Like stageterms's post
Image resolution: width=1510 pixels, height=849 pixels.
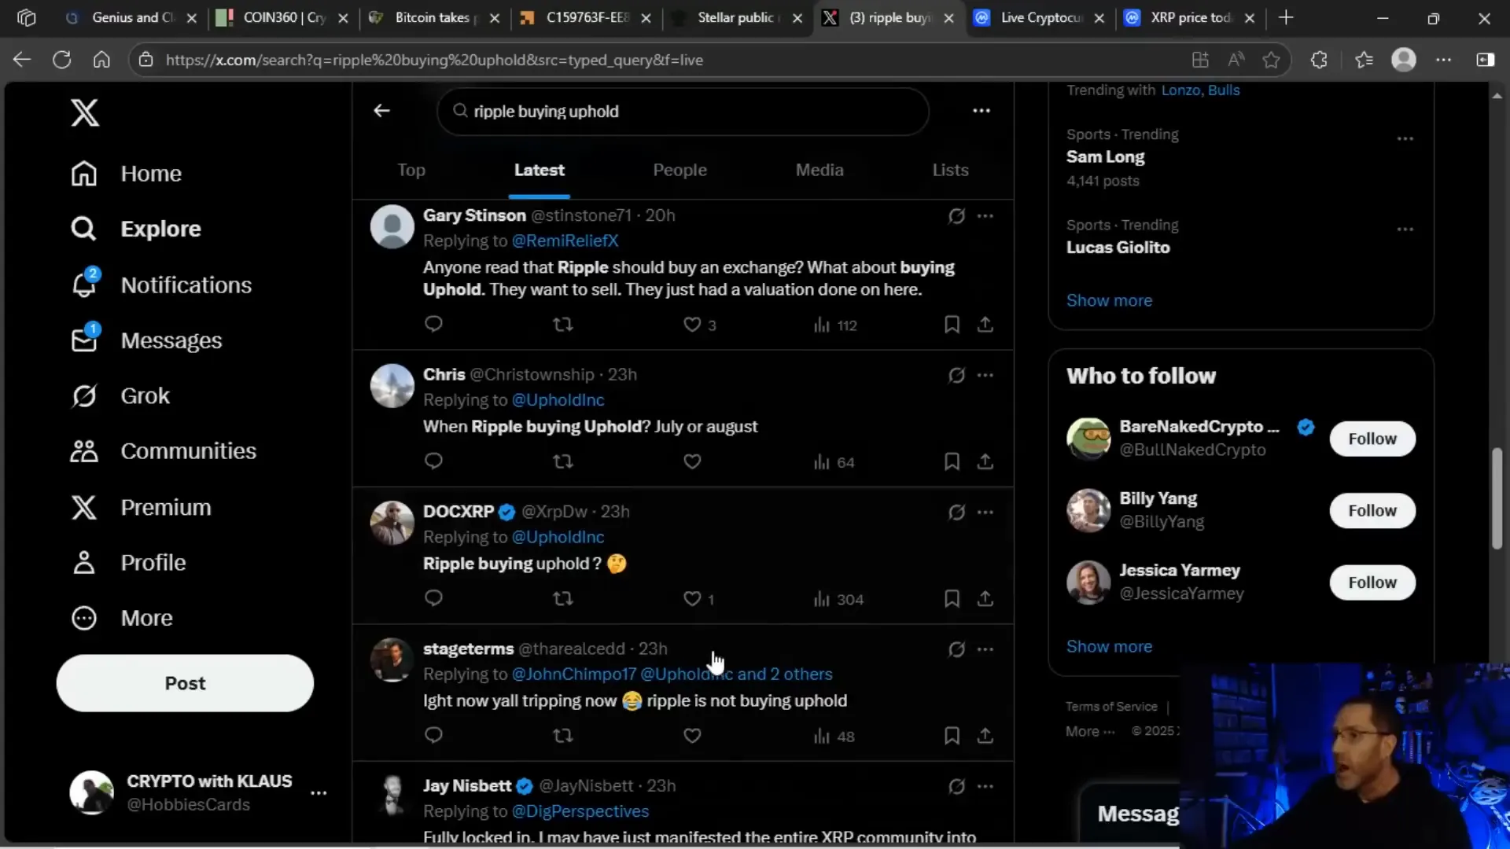pyautogui.click(x=692, y=735)
